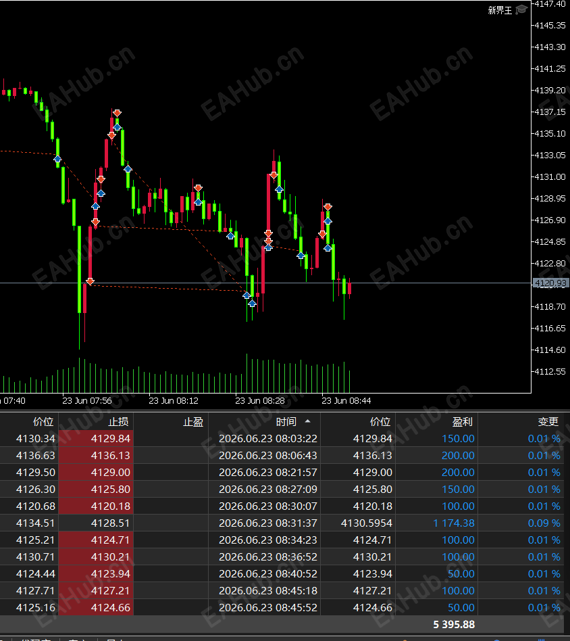Click the 23 Jun 07:56 time axis label
Screen dimensions: 570x641
87,400
